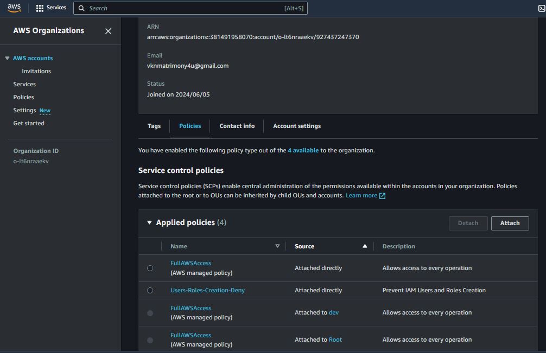Click the AWS logo home icon

click(14, 8)
